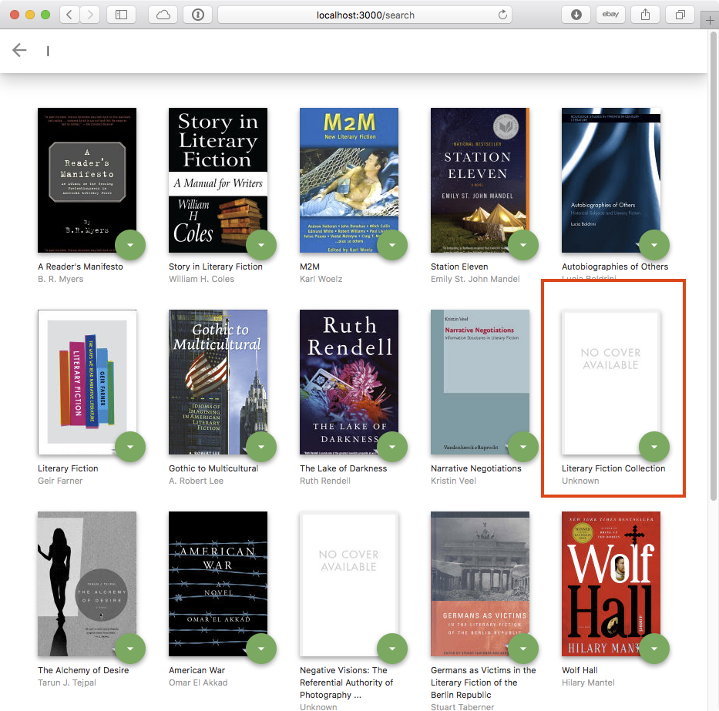Click author text 'Tarun J. Tejpal'
Screen dimensions: 719x711
tap(67, 682)
